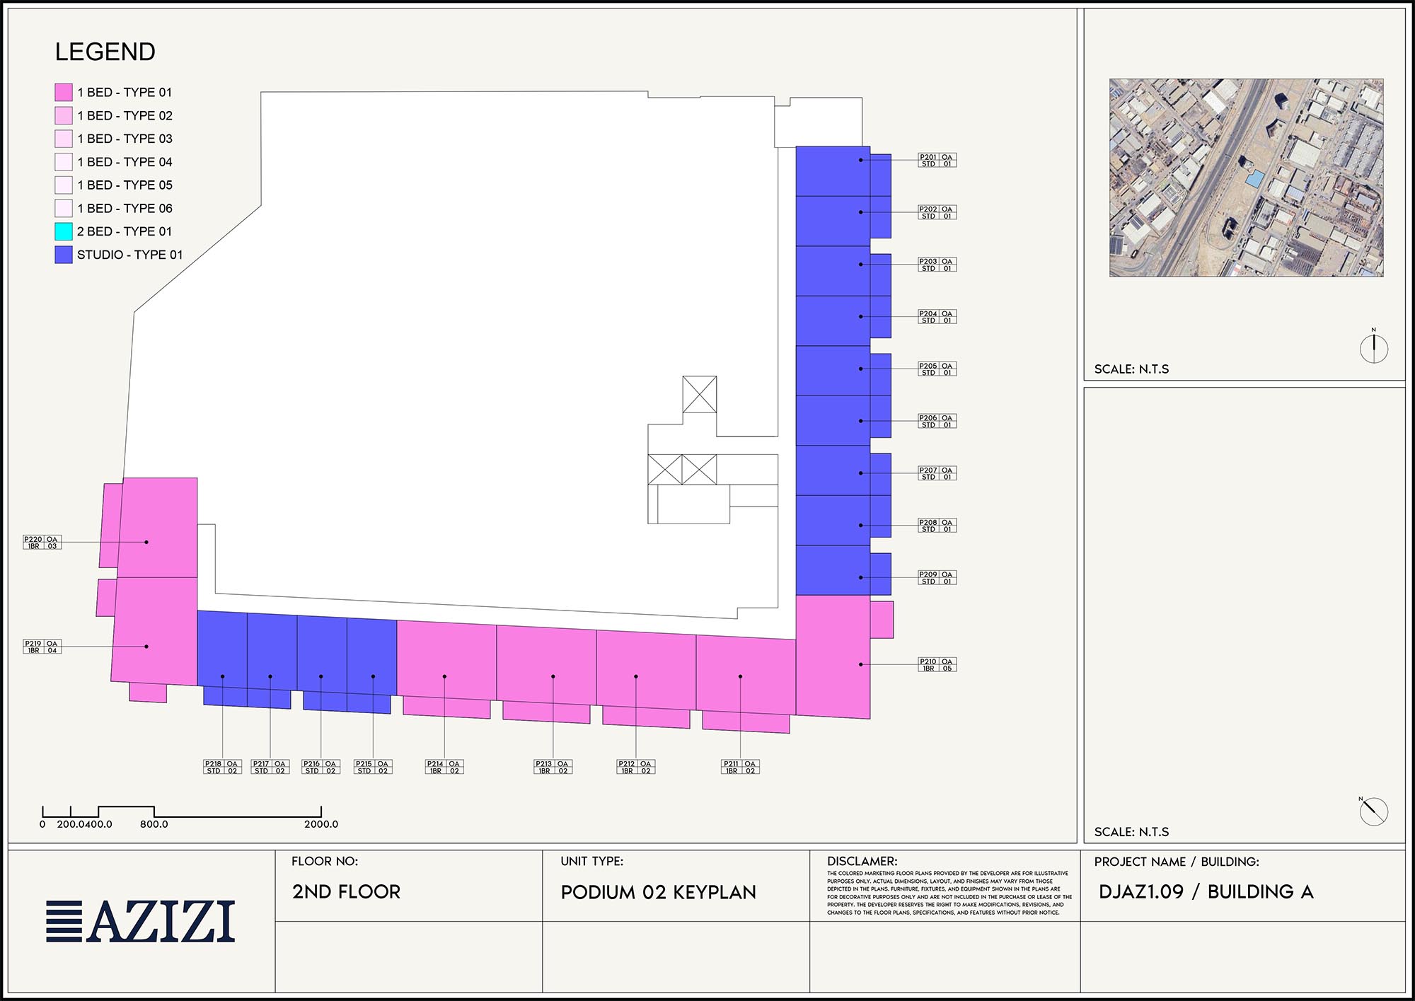Click the scale bar at bottom left
Image resolution: width=1415 pixels, height=1001 pixels.
coord(182,812)
